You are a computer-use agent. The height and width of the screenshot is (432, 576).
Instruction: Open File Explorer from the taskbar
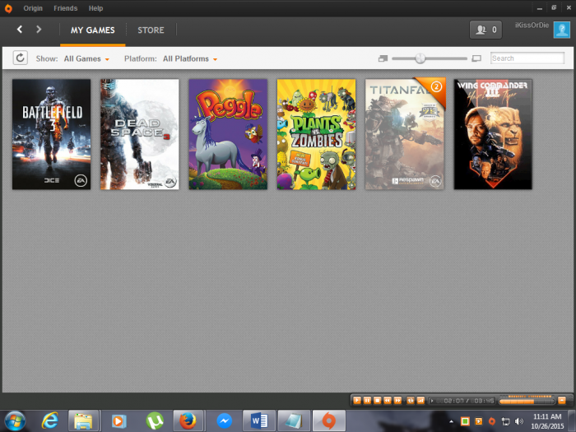pyautogui.click(x=83, y=421)
